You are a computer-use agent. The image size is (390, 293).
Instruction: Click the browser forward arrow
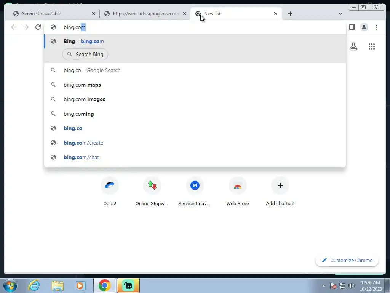(26, 27)
